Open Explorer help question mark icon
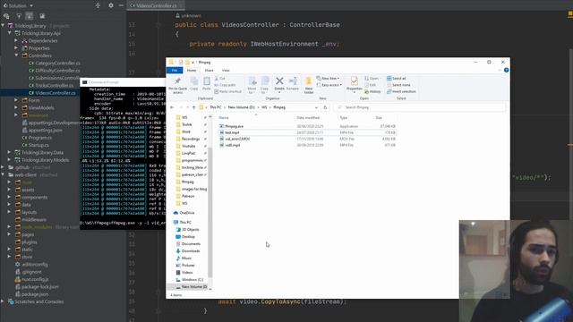The height and width of the screenshot is (322, 573). tap(506, 70)
